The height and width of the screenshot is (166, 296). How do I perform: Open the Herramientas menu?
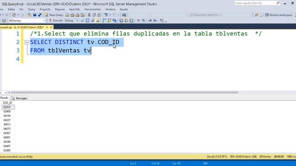[92, 9]
